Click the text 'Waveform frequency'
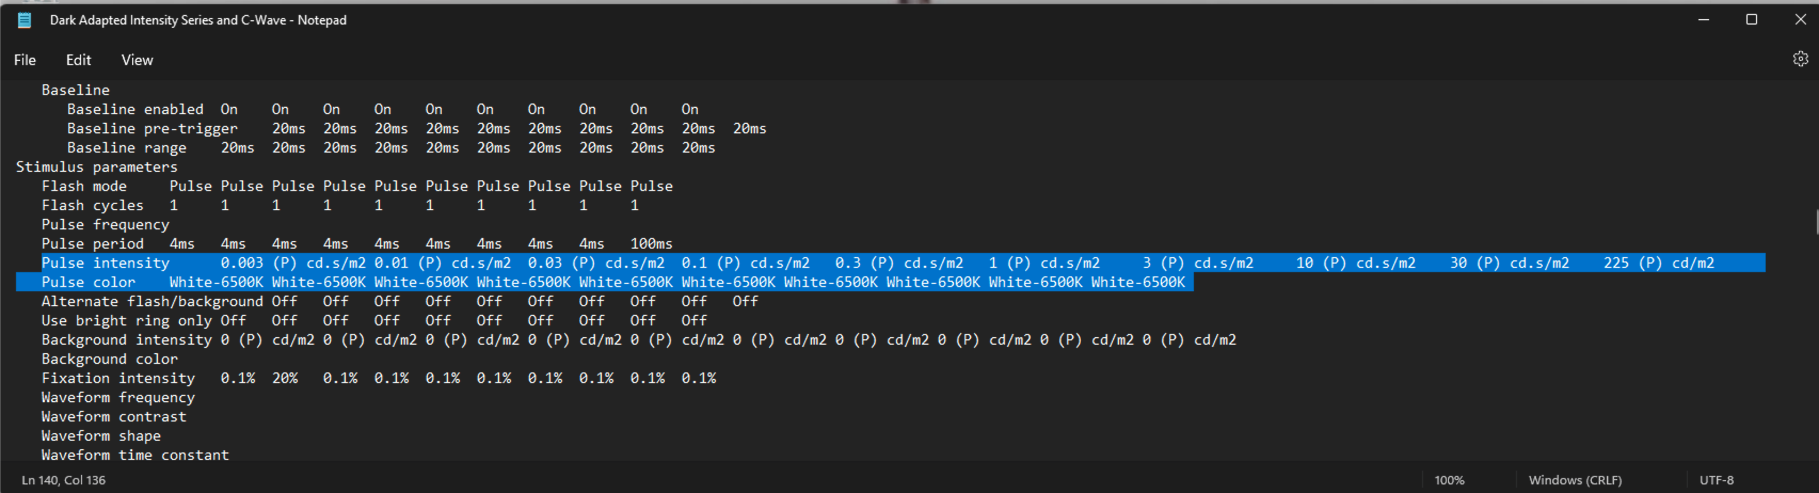 point(118,397)
